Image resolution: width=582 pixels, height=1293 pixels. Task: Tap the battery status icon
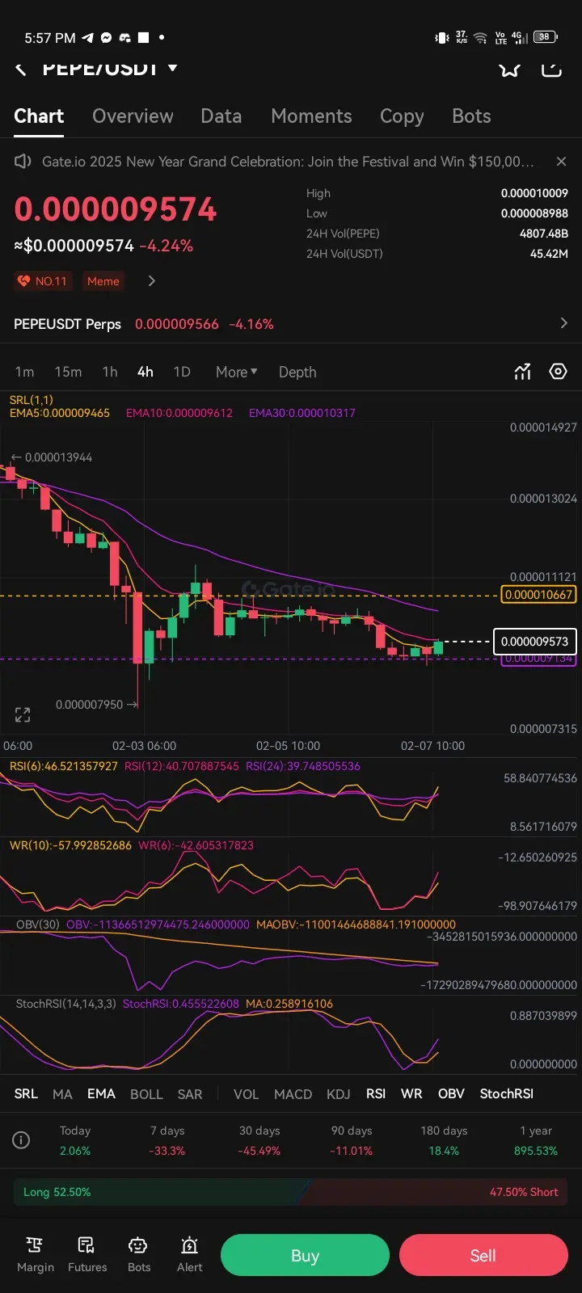546,37
